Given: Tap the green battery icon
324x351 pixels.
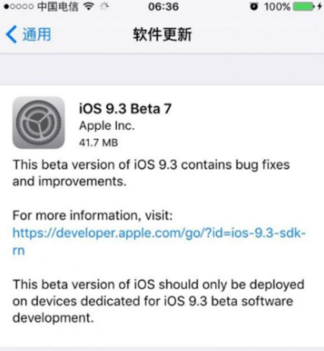Looking at the screenshot, I should coord(304,6).
